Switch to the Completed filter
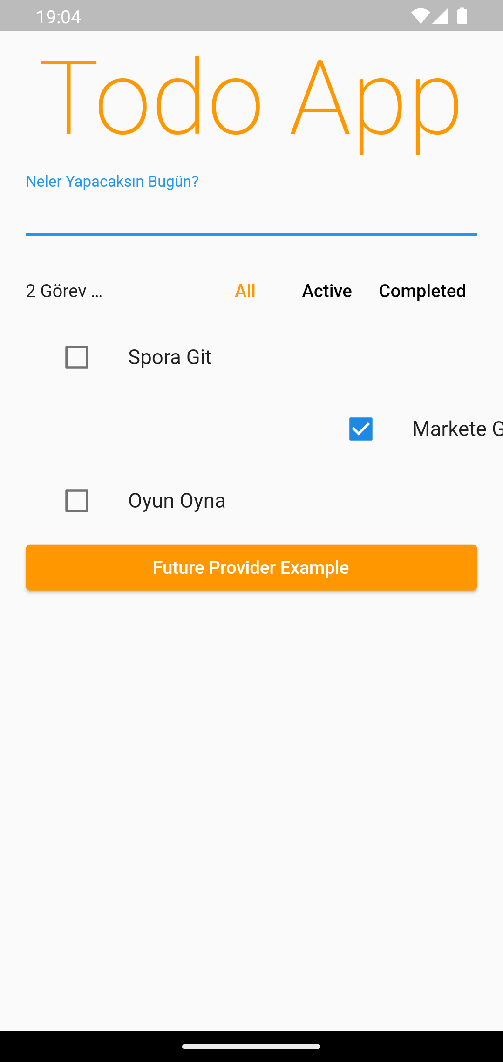 tap(422, 291)
